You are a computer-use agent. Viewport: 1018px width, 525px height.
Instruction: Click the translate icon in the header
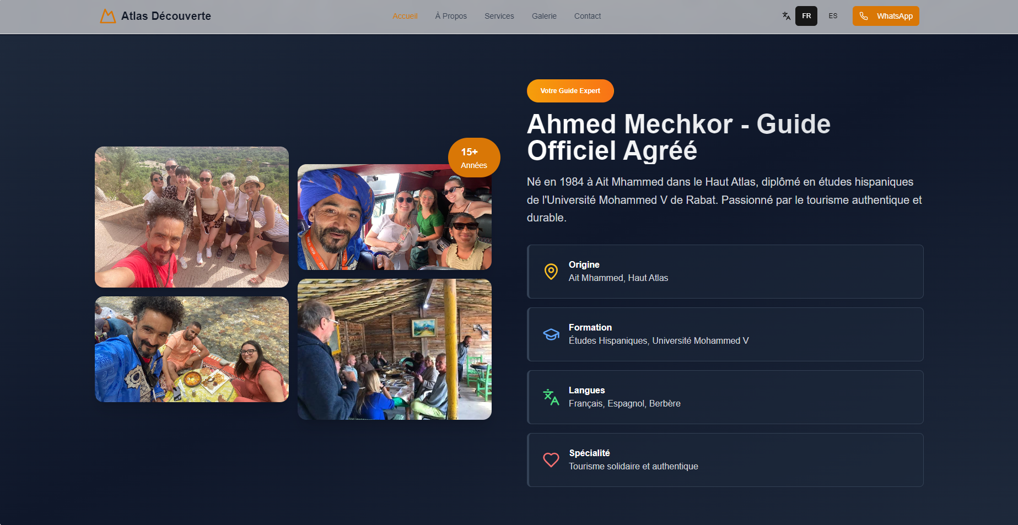(786, 16)
